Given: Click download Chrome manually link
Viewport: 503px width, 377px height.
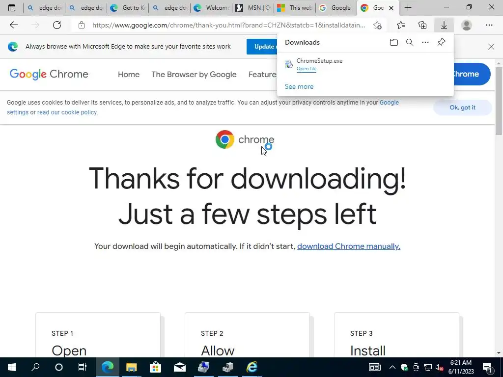Looking at the screenshot, I should click(x=348, y=246).
